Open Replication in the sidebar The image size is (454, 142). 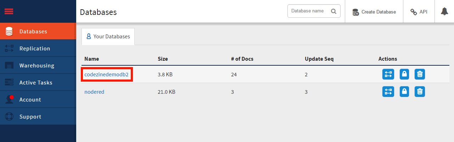coord(38,48)
